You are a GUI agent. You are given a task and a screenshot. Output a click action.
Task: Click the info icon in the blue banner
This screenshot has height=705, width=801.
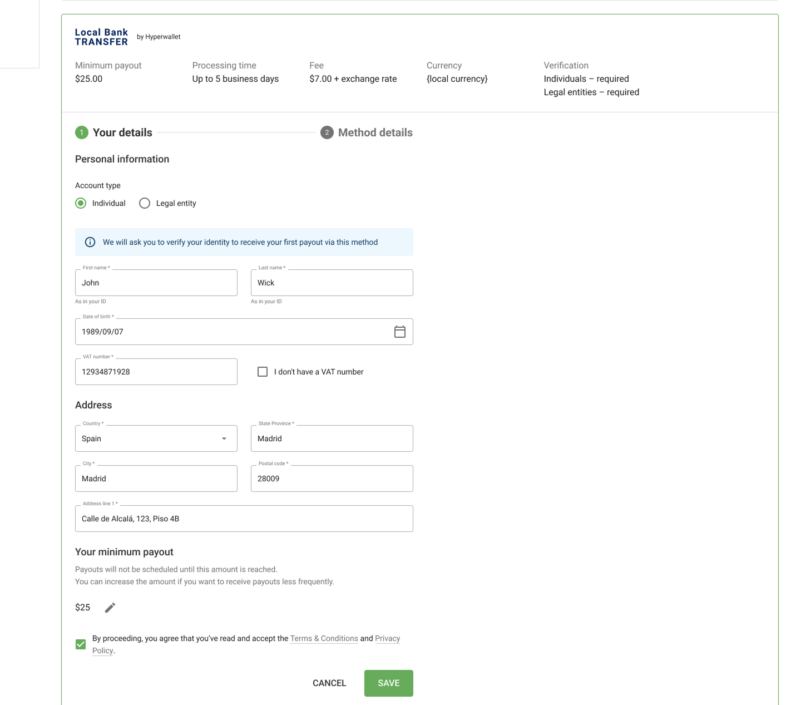(89, 242)
